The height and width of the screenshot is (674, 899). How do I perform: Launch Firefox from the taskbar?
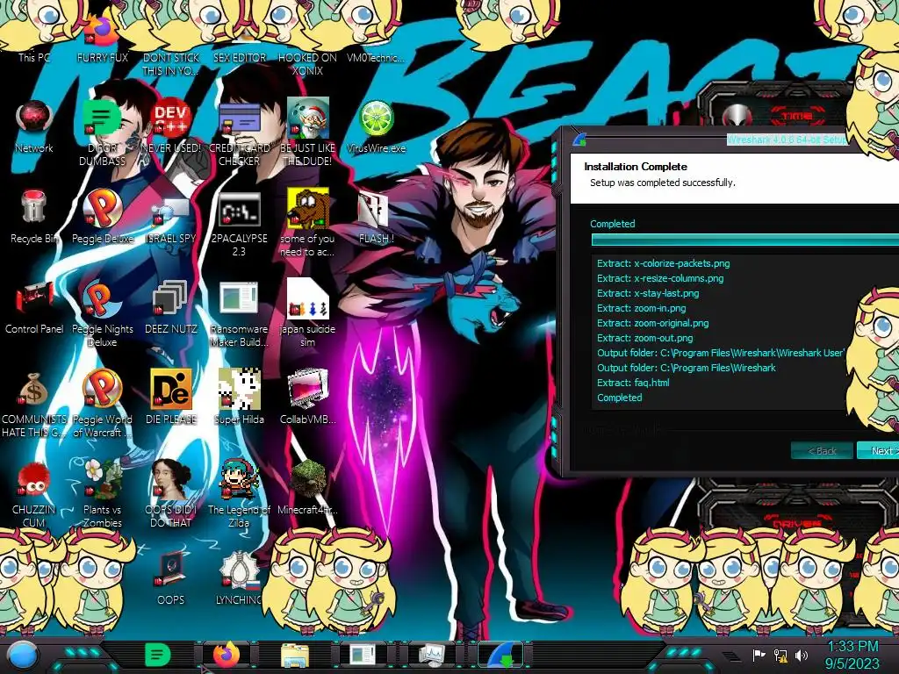pos(227,655)
